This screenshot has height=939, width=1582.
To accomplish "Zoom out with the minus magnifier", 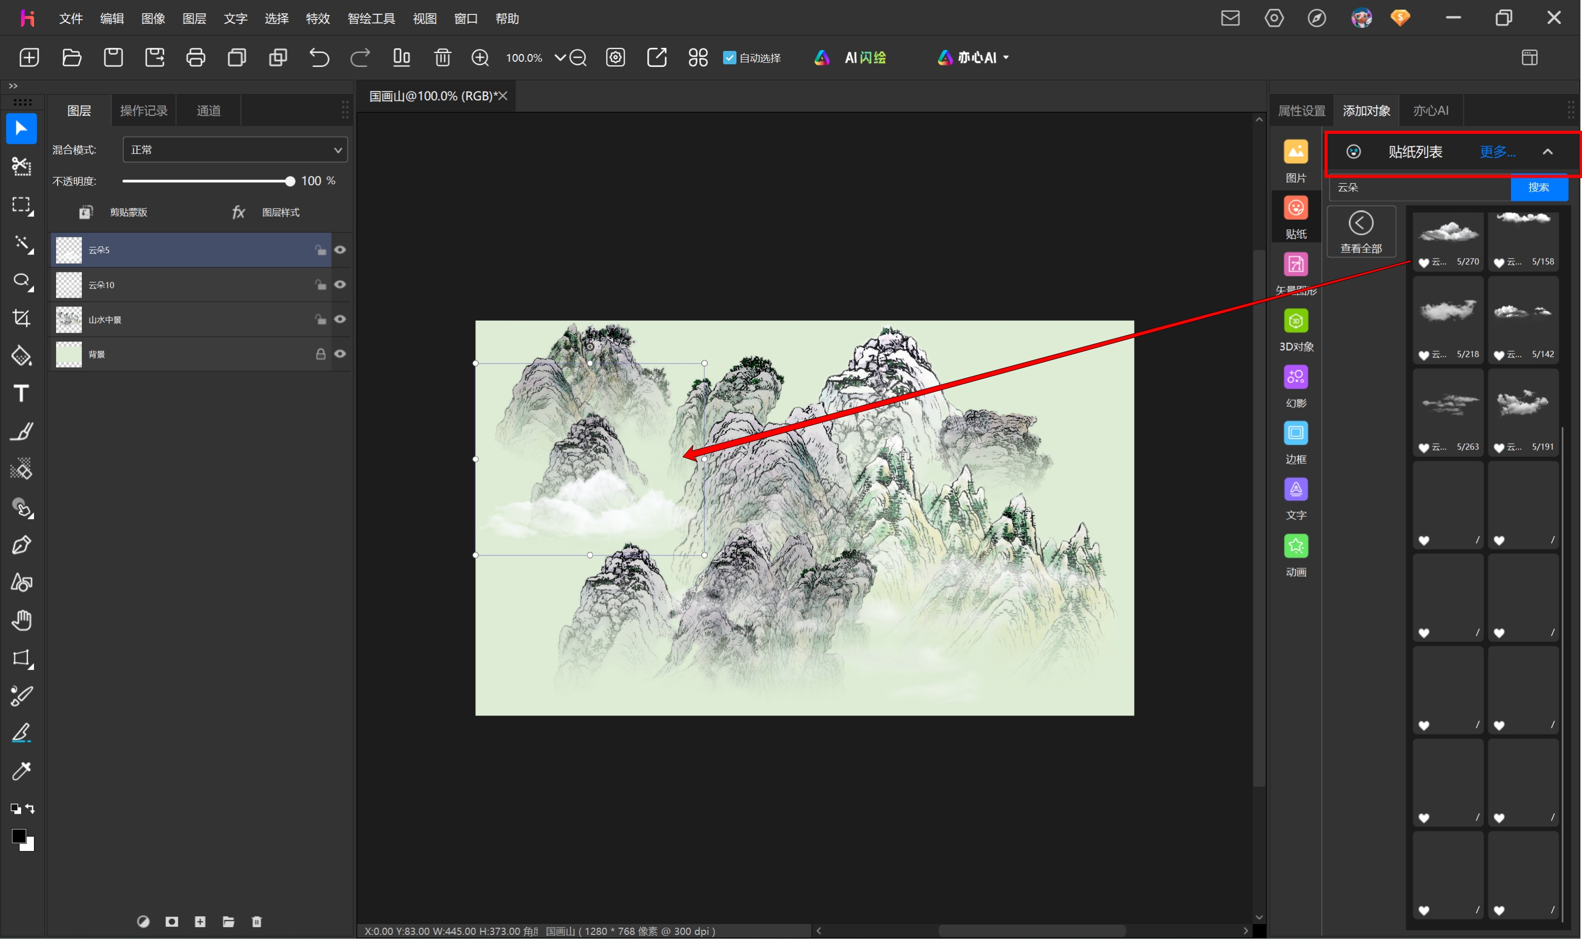I will click(578, 58).
